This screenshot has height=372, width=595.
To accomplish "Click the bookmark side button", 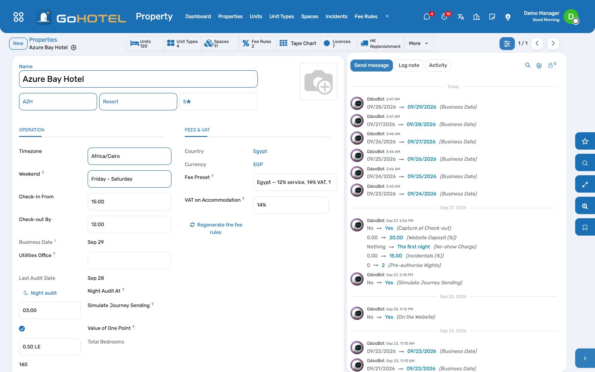I will coord(585,227).
